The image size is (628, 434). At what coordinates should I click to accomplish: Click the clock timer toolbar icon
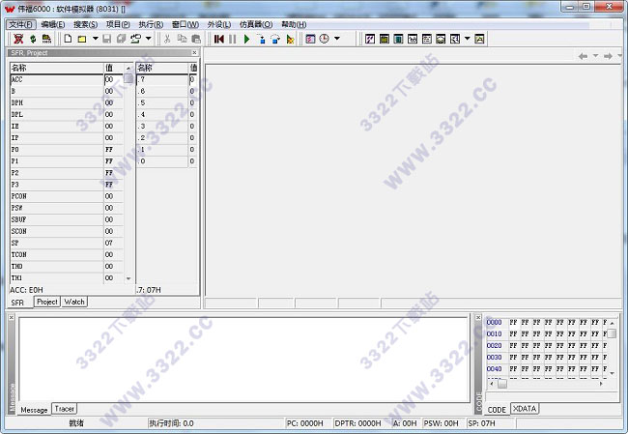[325, 39]
